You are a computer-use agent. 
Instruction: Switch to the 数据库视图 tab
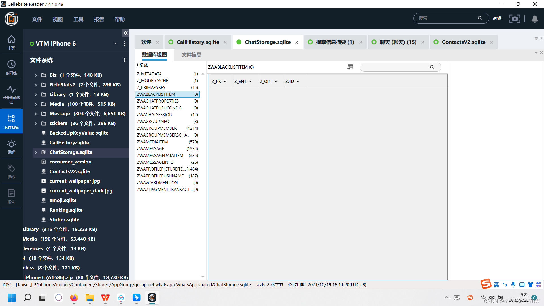pyautogui.click(x=154, y=55)
